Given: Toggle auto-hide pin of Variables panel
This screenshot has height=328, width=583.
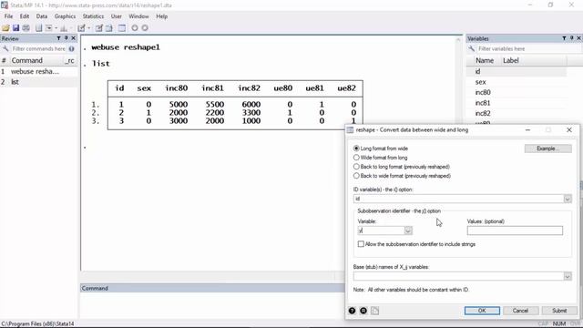Looking at the screenshot, I should 571,38.
